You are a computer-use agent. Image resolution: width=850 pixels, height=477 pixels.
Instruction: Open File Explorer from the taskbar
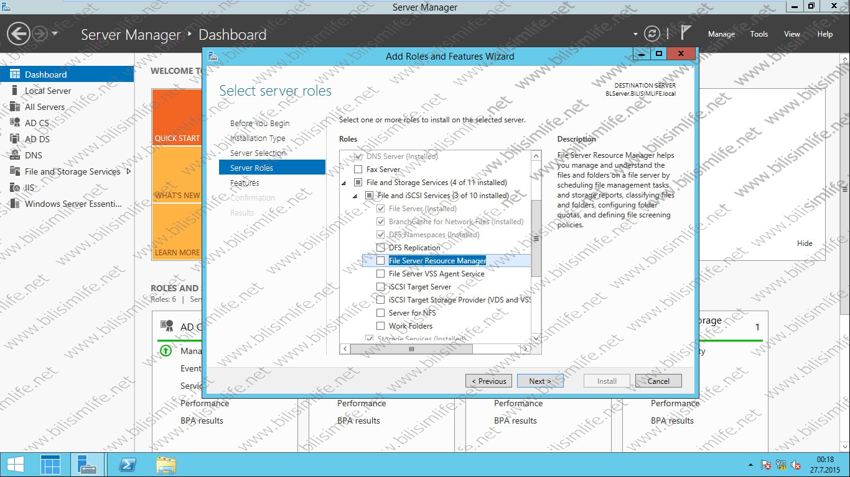click(166, 465)
